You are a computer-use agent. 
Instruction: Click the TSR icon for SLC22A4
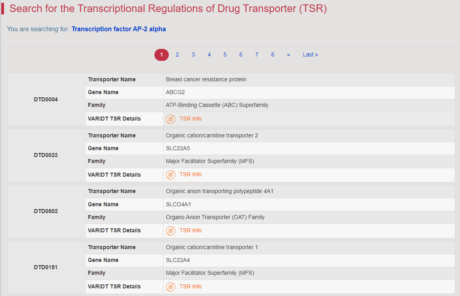pos(170,287)
